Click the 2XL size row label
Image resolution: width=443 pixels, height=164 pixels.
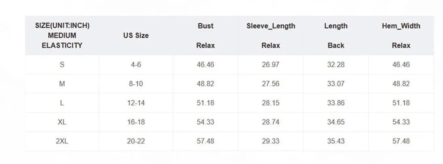tap(62, 141)
